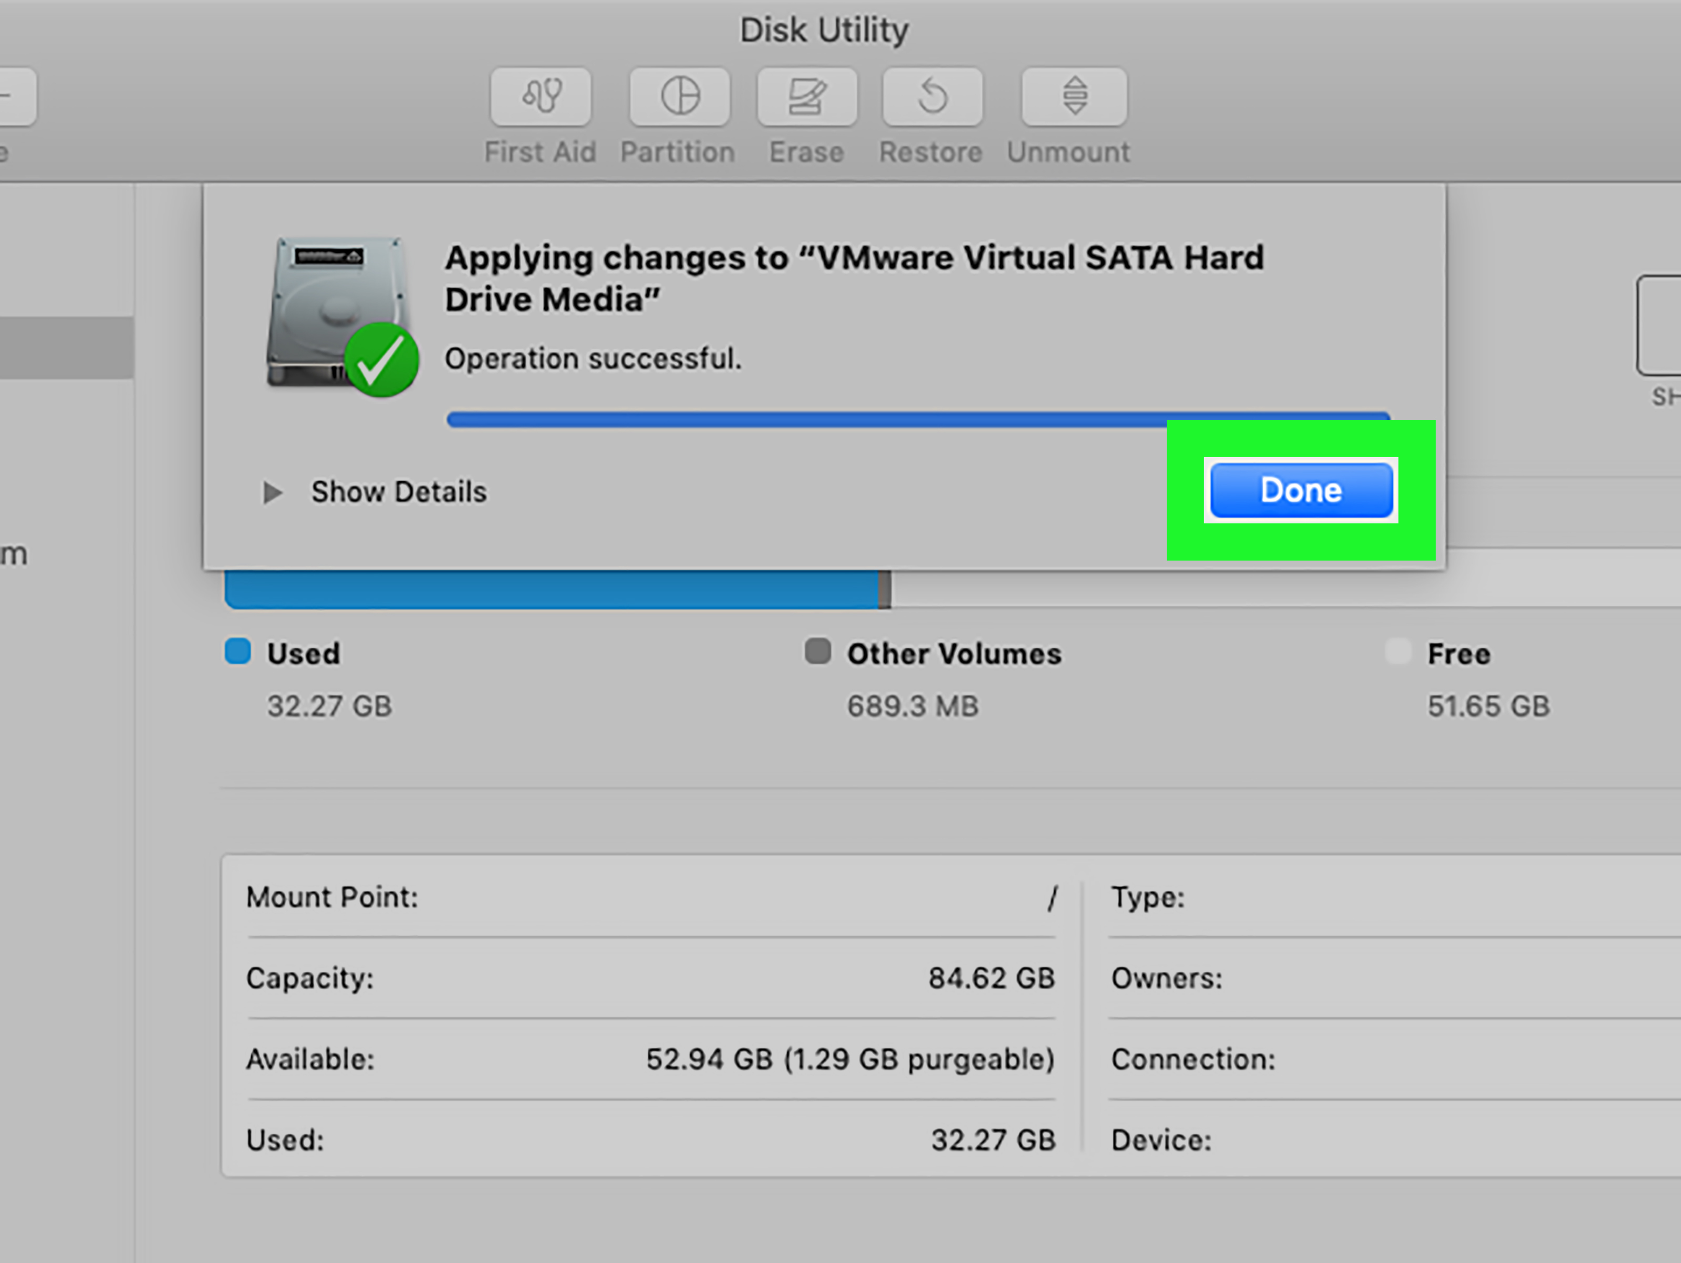Viewport: 1681px width, 1263px height.
Task: Click the "Show Details" label
Action: click(399, 492)
